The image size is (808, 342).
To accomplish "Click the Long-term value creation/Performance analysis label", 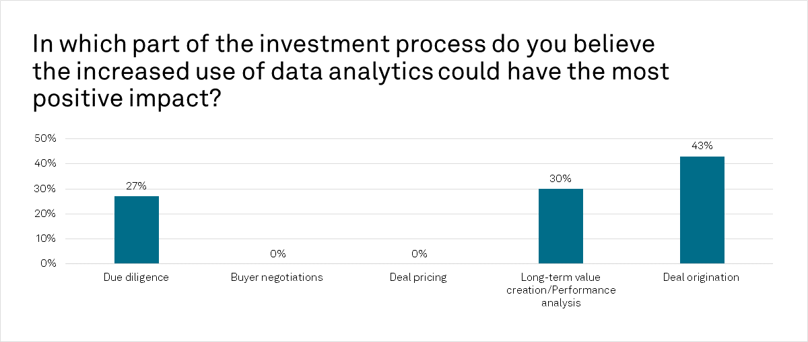I will (x=561, y=290).
